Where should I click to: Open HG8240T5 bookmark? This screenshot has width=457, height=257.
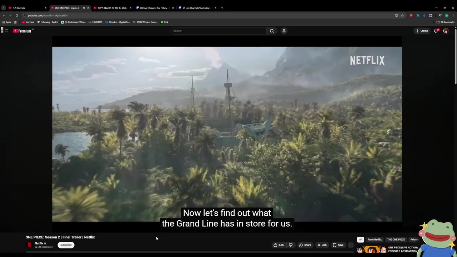(95, 22)
